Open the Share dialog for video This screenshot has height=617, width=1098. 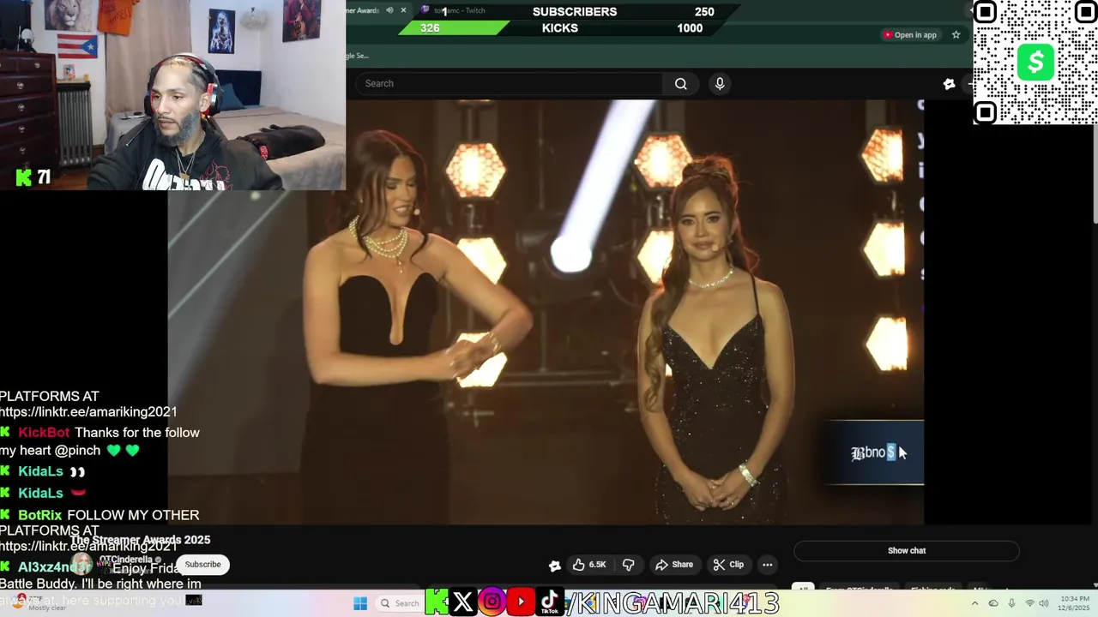click(674, 565)
